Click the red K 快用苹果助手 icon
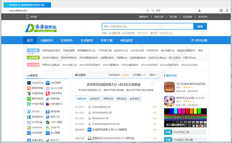Screen dimensions: 232x143 pos(48,94)
